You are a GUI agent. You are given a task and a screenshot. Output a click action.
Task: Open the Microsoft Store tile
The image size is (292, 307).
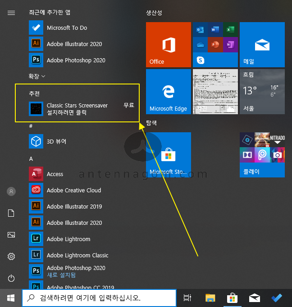169,155
